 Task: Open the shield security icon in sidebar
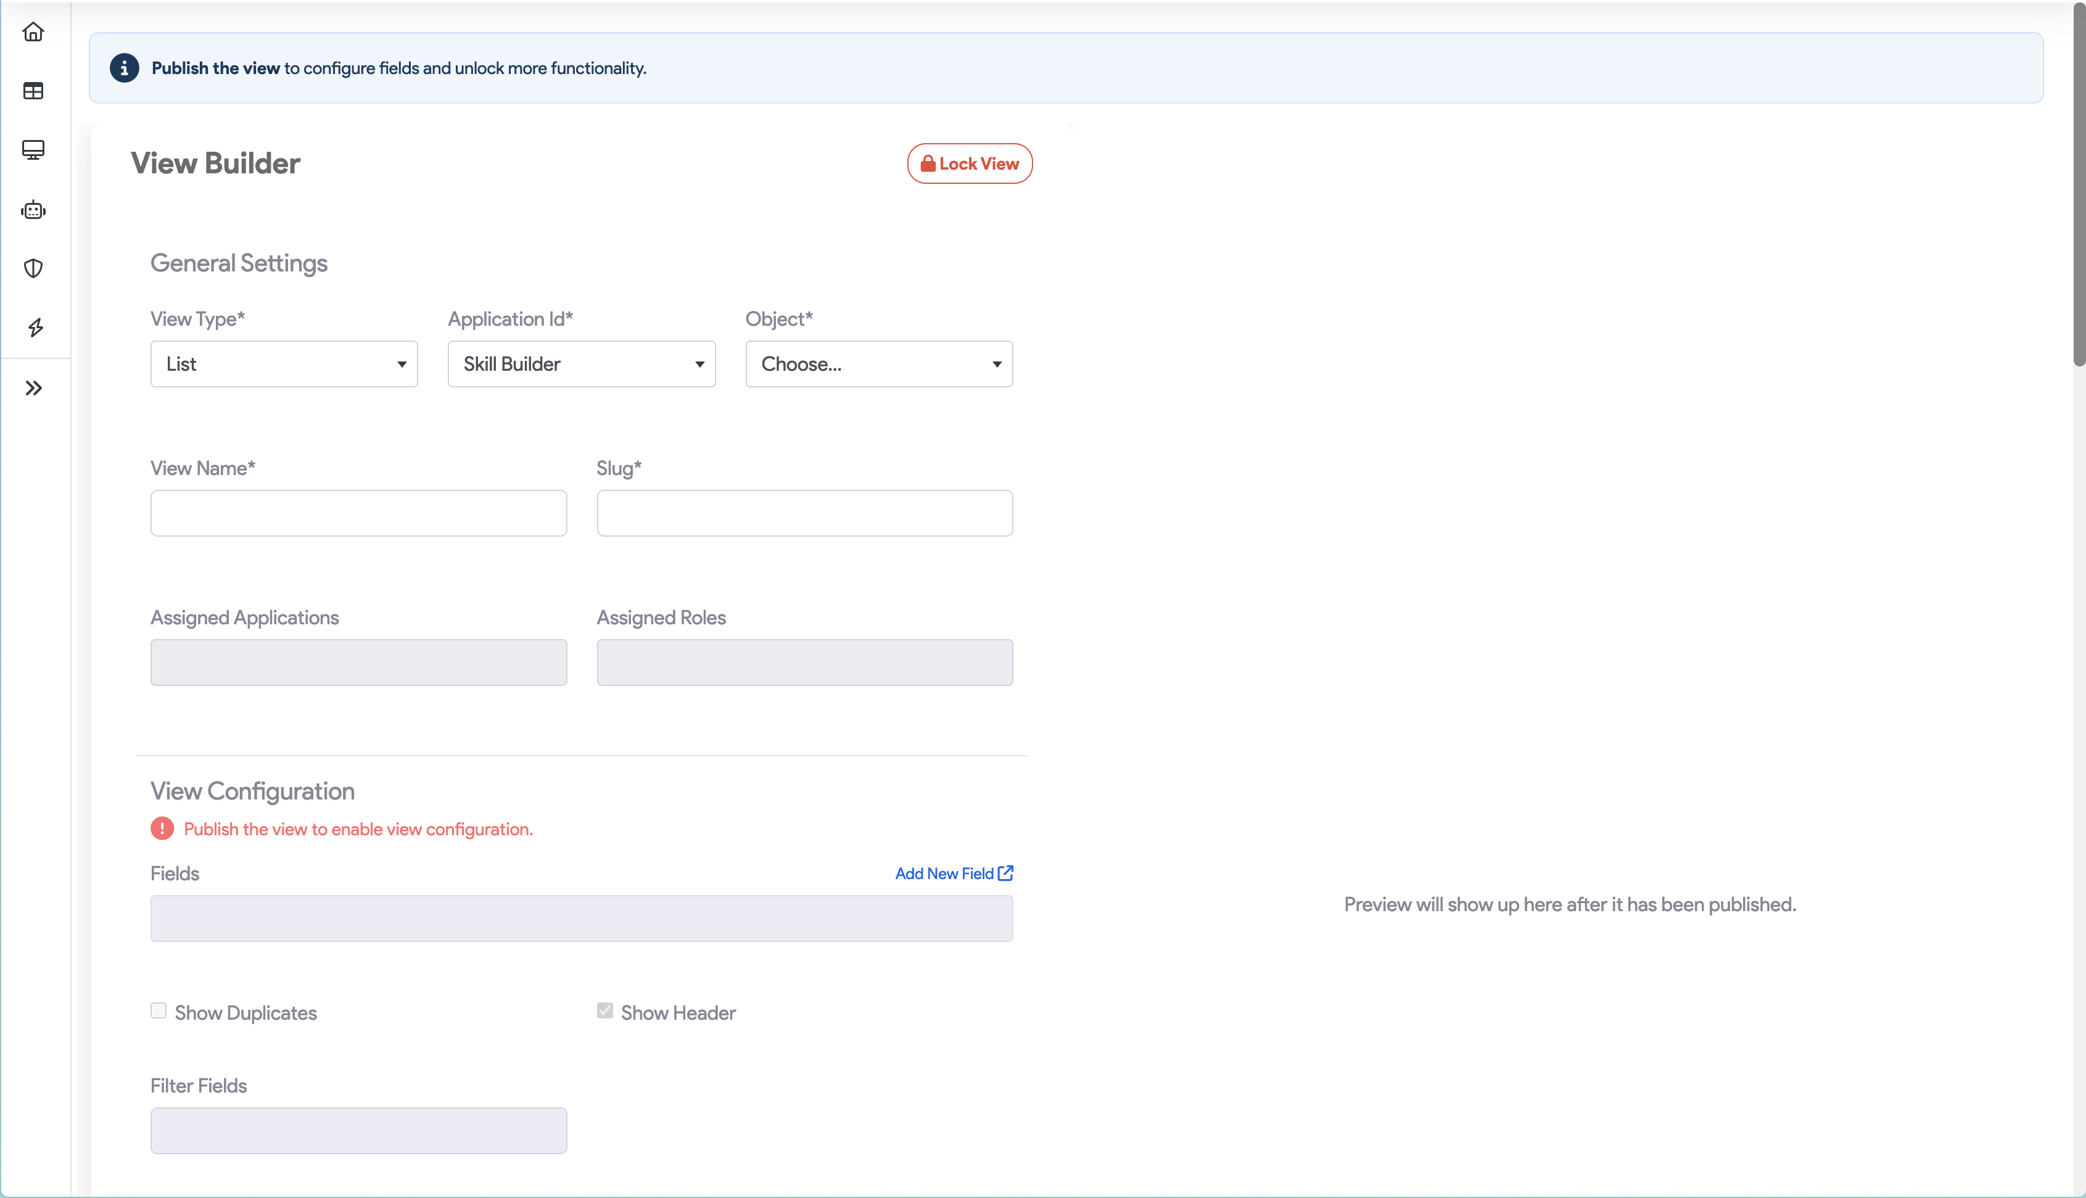(34, 268)
